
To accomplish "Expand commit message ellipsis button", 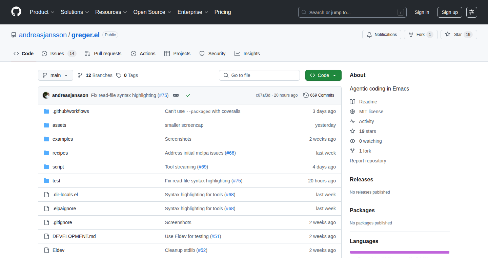I will click(x=176, y=95).
